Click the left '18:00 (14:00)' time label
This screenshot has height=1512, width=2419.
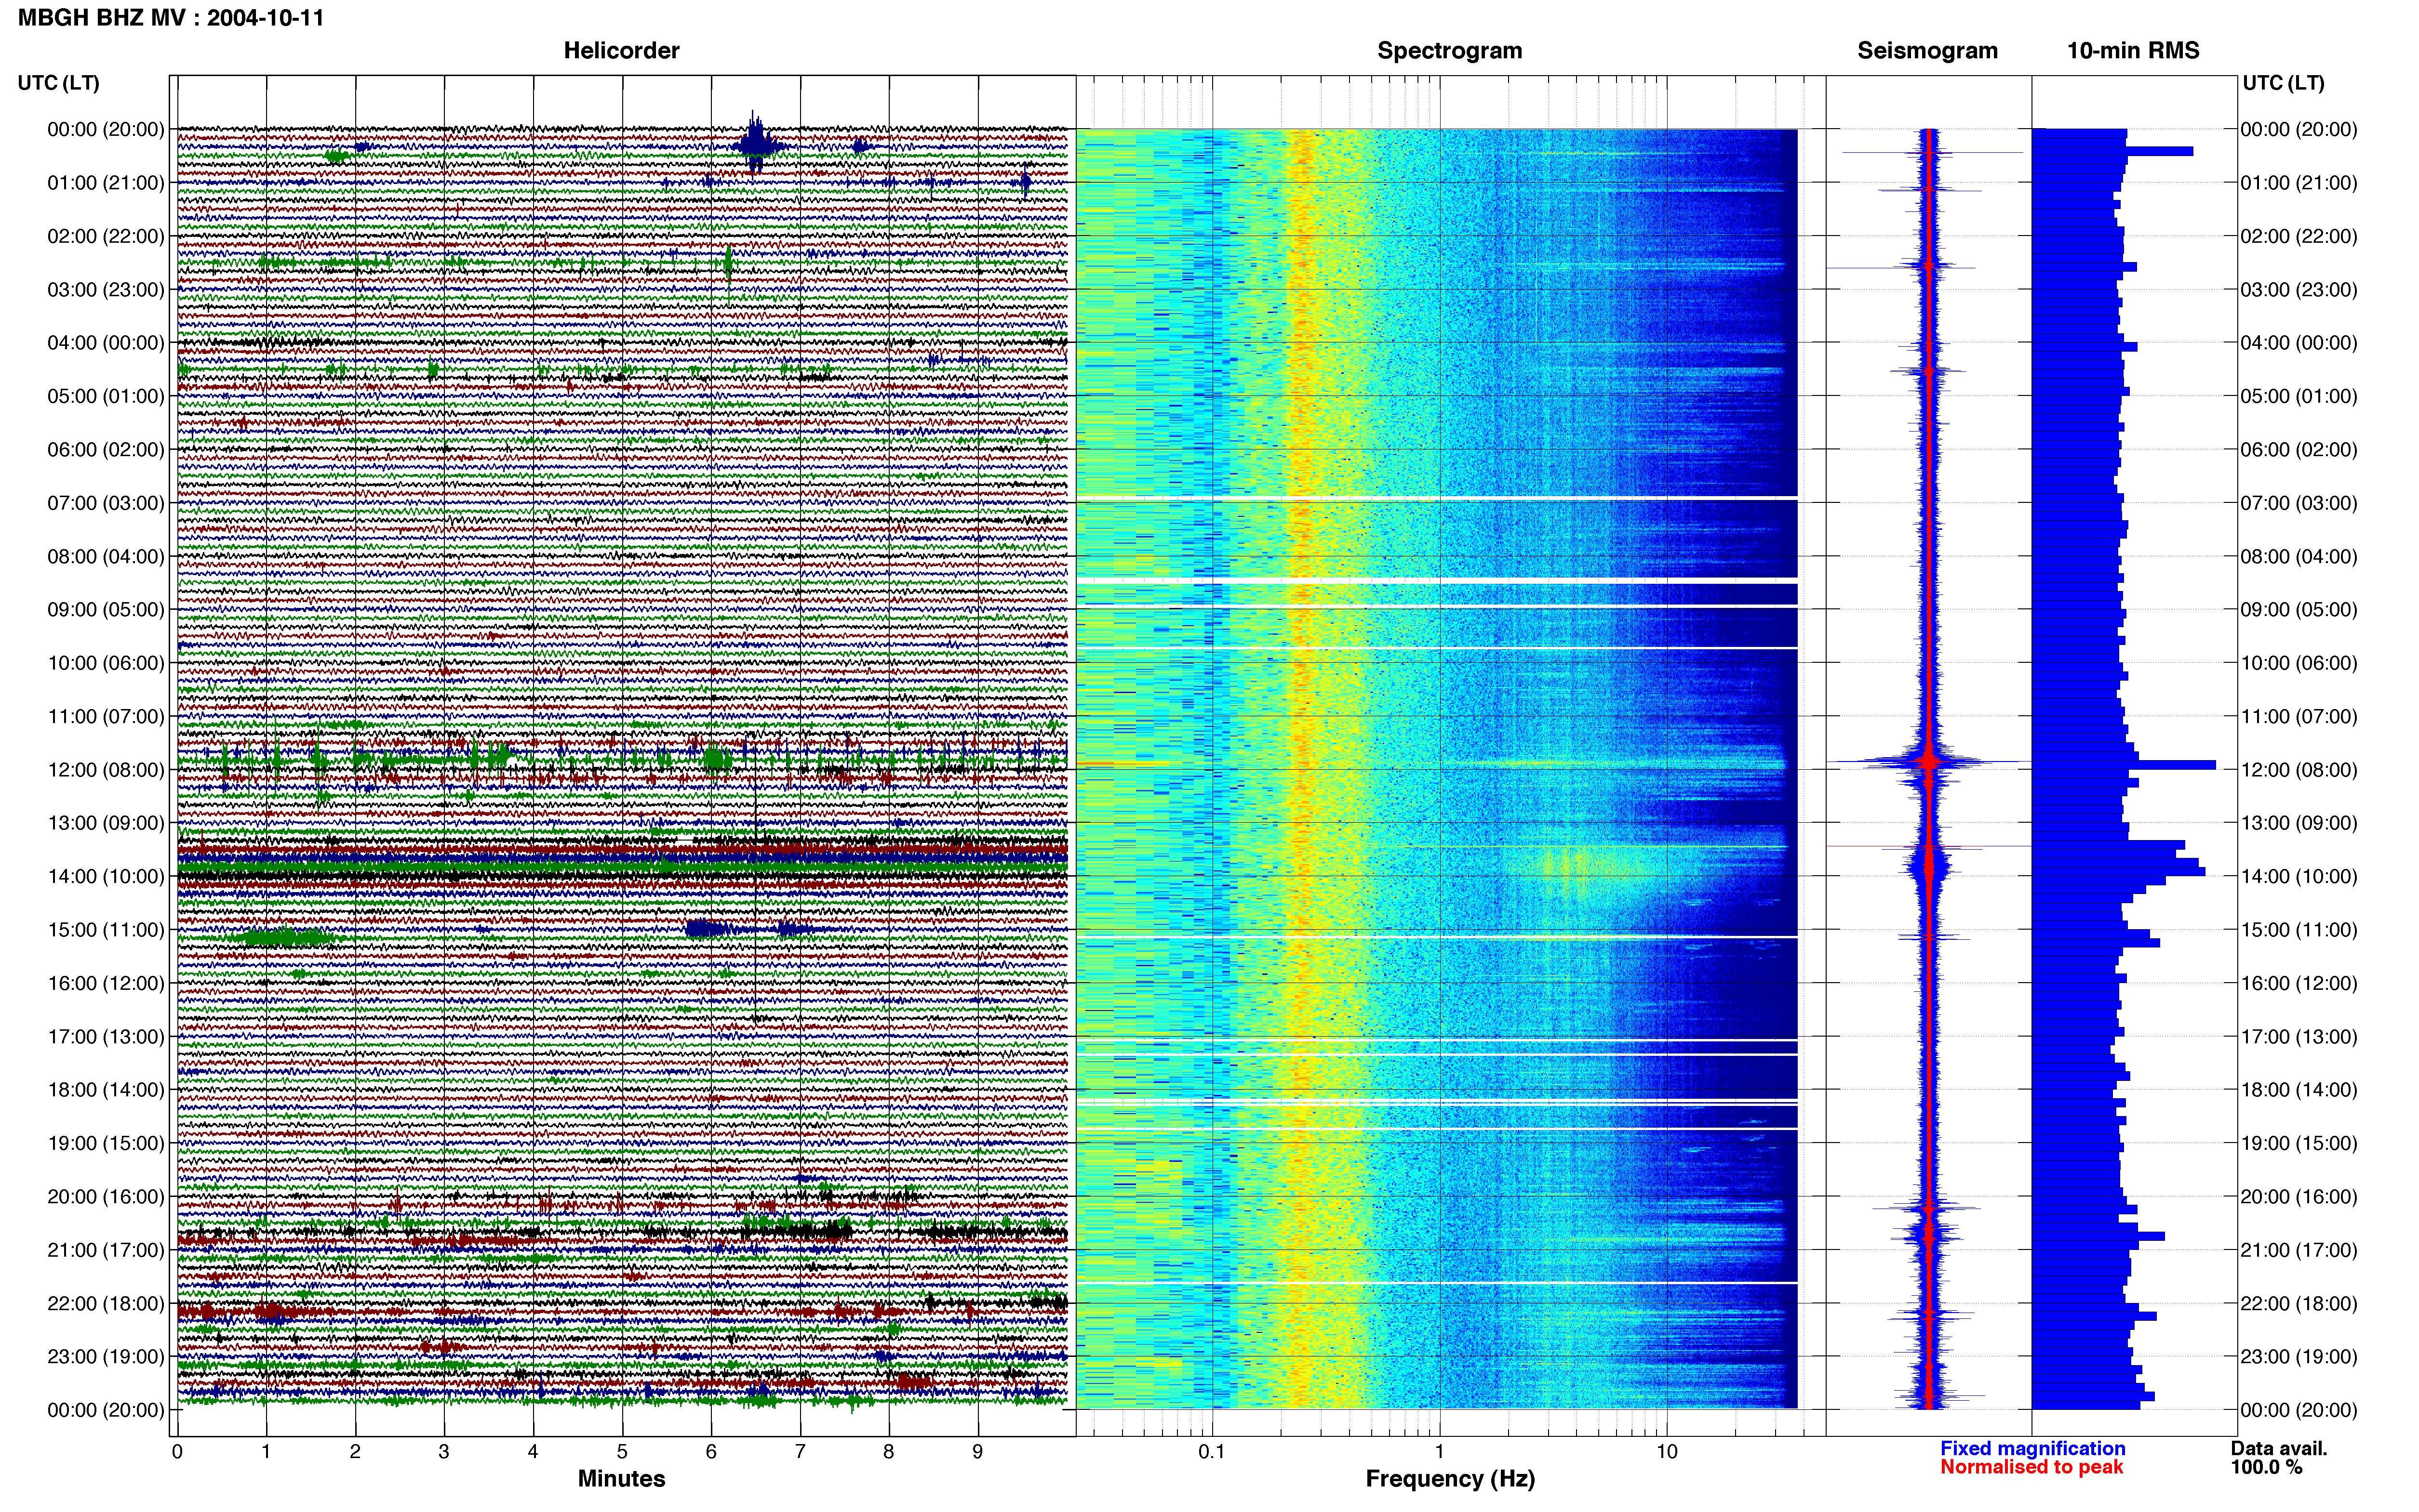(x=106, y=1089)
